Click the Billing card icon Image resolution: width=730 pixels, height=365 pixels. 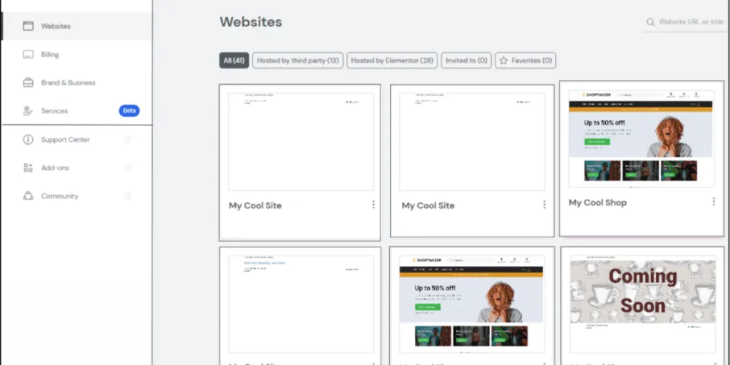click(x=29, y=55)
